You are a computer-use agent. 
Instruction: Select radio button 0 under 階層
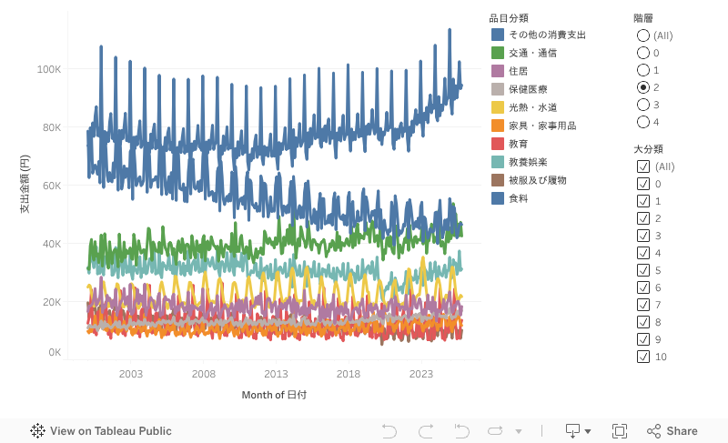[643, 53]
